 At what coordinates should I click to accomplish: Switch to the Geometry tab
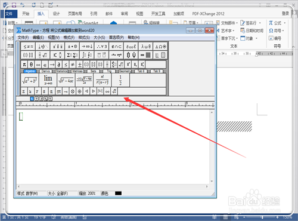point(125,71)
